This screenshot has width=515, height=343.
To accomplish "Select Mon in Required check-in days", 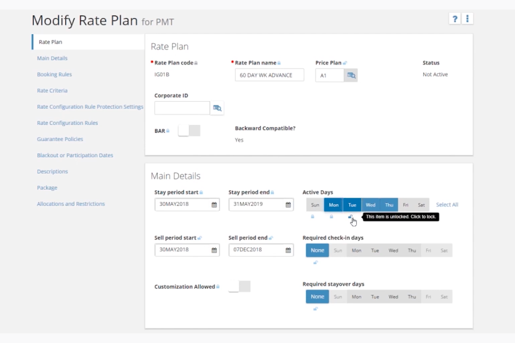I will [x=356, y=250].
